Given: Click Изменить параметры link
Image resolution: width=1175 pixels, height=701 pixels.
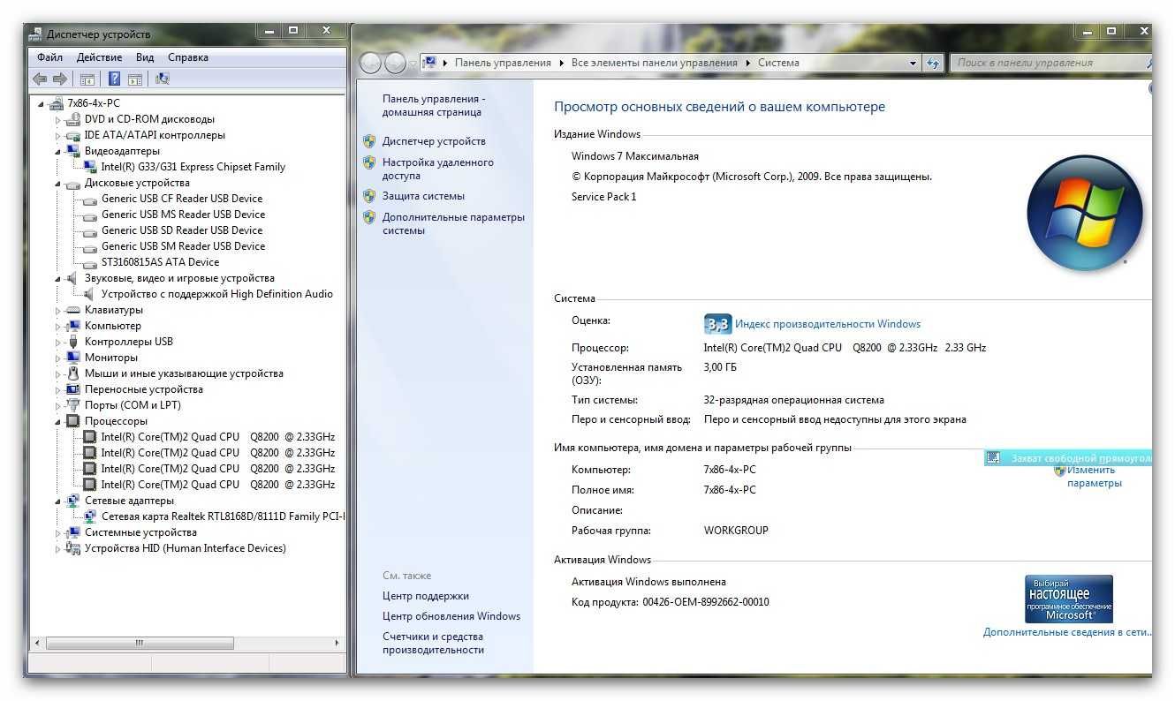Looking at the screenshot, I should click(x=1094, y=476).
